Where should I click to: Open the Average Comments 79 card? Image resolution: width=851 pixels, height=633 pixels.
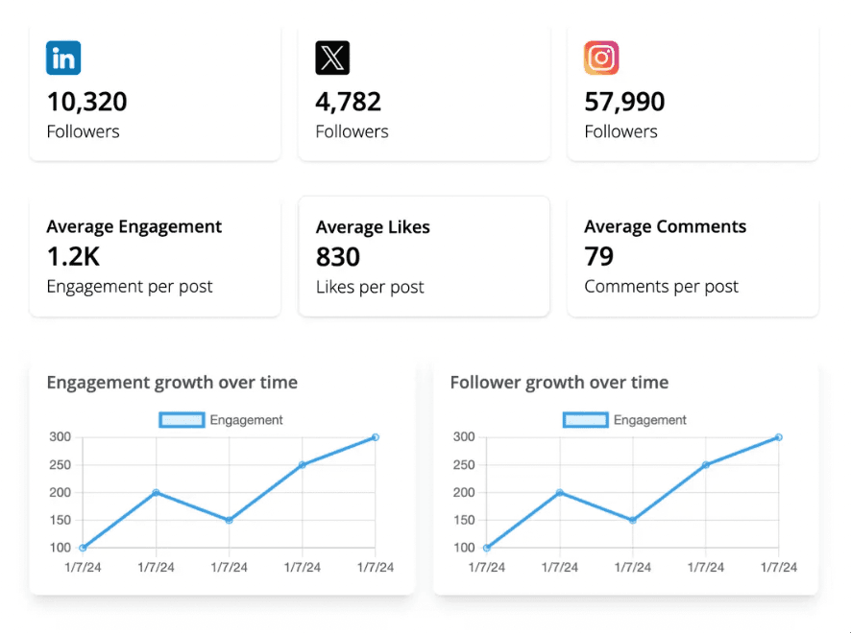coord(692,254)
